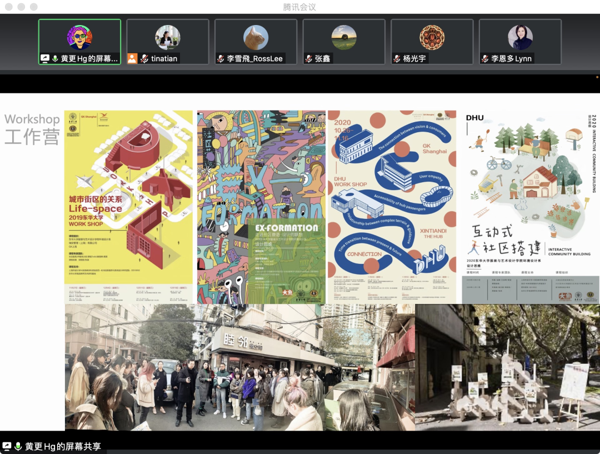The height and width of the screenshot is (454, 600).
Task: Click the 互动式社区搭建 poster in shared screen
Action: 530,207
